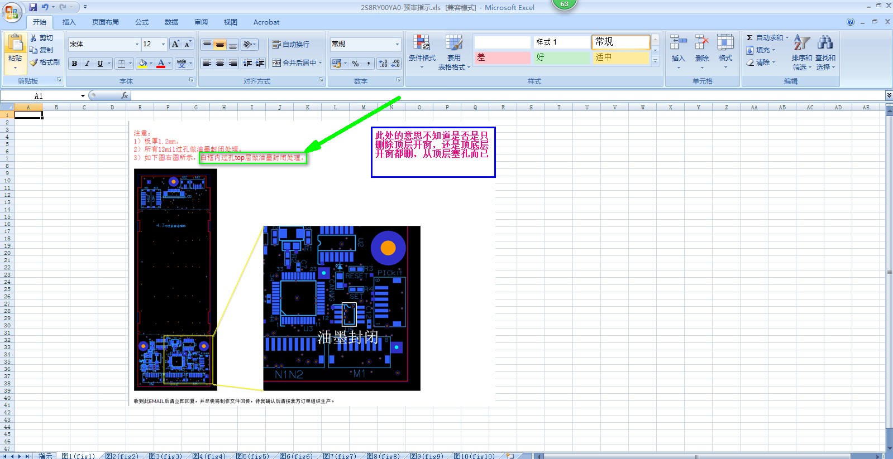Click 自动求和 AutoSum
The width and height of the screenshot is (893, 459).
[767, 38]
